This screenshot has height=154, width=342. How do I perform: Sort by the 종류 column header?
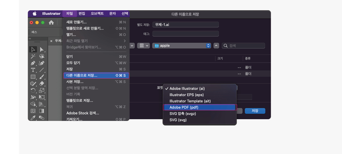tap(248, 58)
